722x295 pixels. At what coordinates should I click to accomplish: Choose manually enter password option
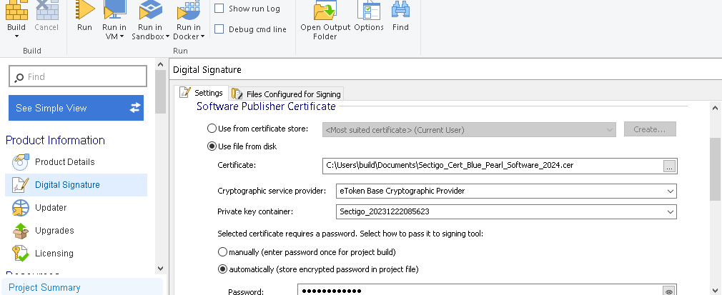(222, 252)
